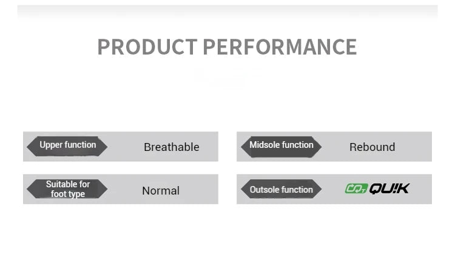This screenshot has height=260, width=455.
Task: Click the word PERFORMANCE in the heading
Action: click(x=280, y=47)
